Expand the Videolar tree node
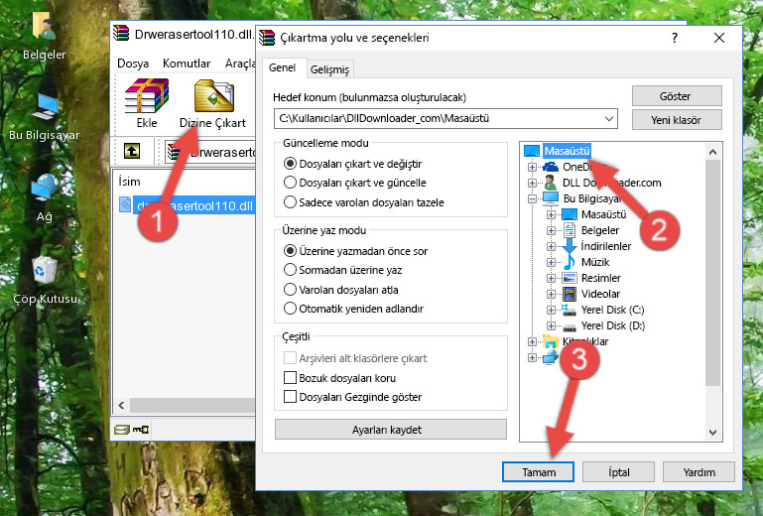Viewport: 763px width, 516px height. pos(551,294)
